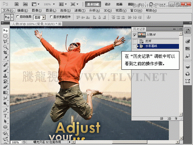Select the Polygonal Lasso tool

[x=6, y=41]
